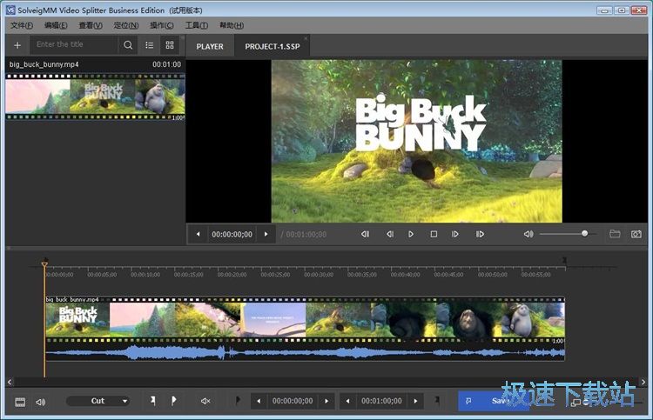This screenshot has width=653, height=420.
Task: Click the search magnifier icon
Action: 129,44
